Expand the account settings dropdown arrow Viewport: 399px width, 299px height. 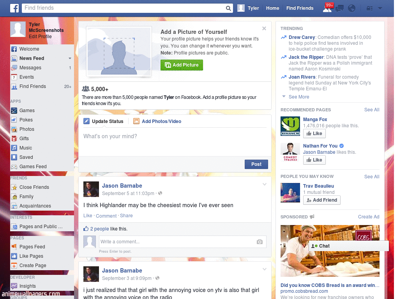tap(380, 9)
